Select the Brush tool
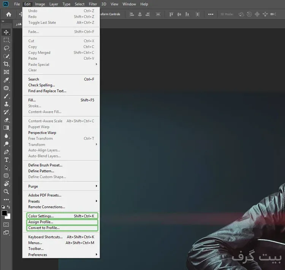This screenshot has width=285, height=270. (x=6, y=96)
